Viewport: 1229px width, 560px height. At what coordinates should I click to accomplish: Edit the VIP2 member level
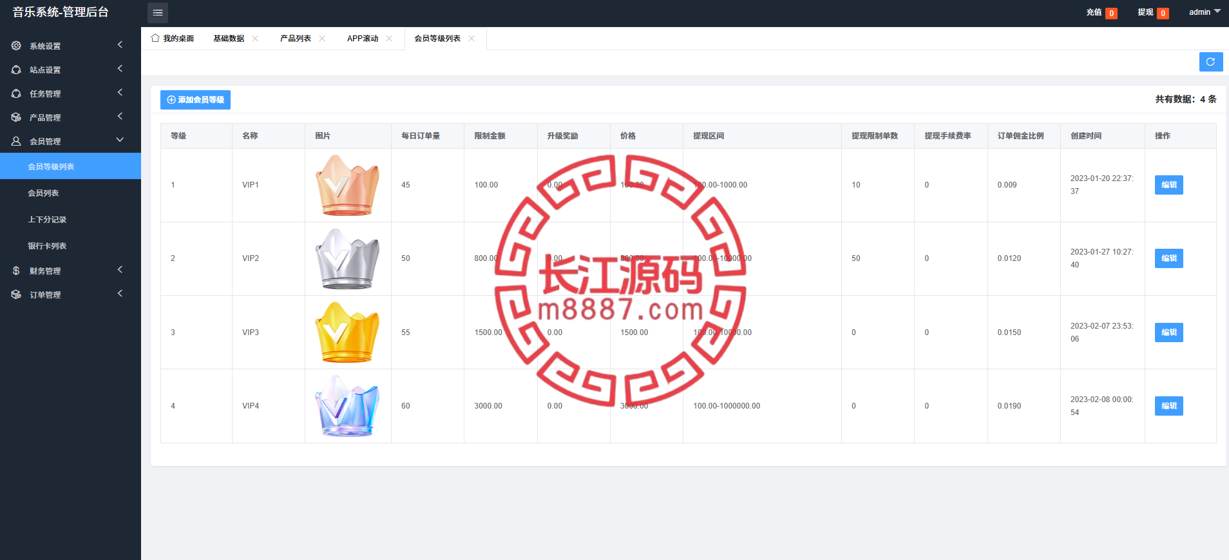coord(1168,258)
